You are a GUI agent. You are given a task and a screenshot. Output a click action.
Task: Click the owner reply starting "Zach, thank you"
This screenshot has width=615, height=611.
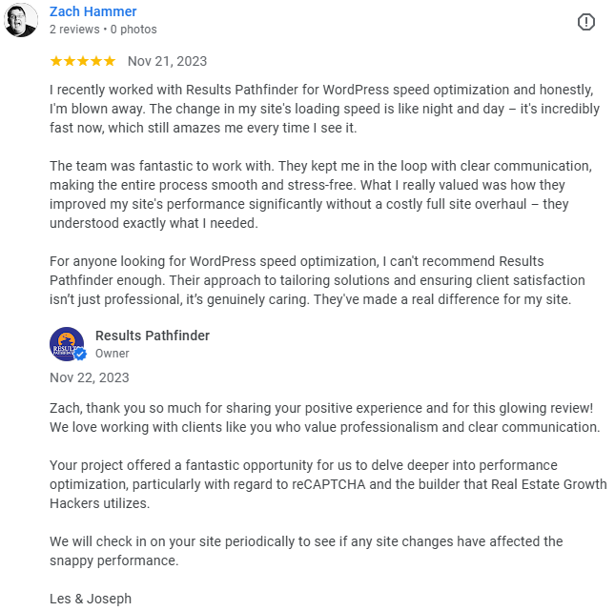[324, 418]
